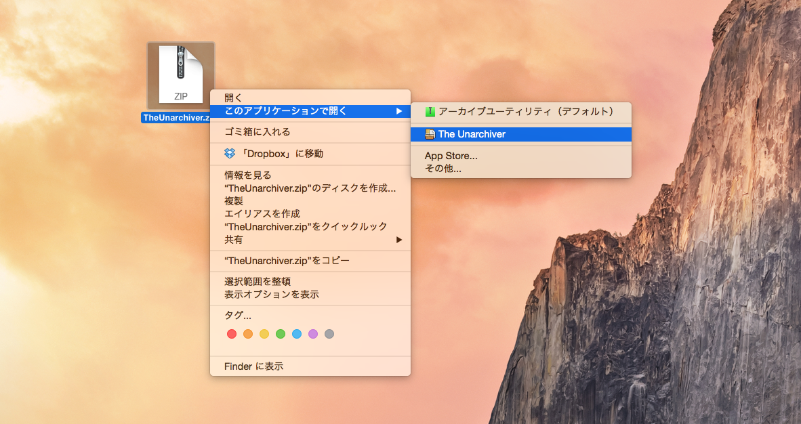Screen dimensions: 801x424
Task: Choose ゴミ箱に入れる to trash the file
Action: [310, 132]
